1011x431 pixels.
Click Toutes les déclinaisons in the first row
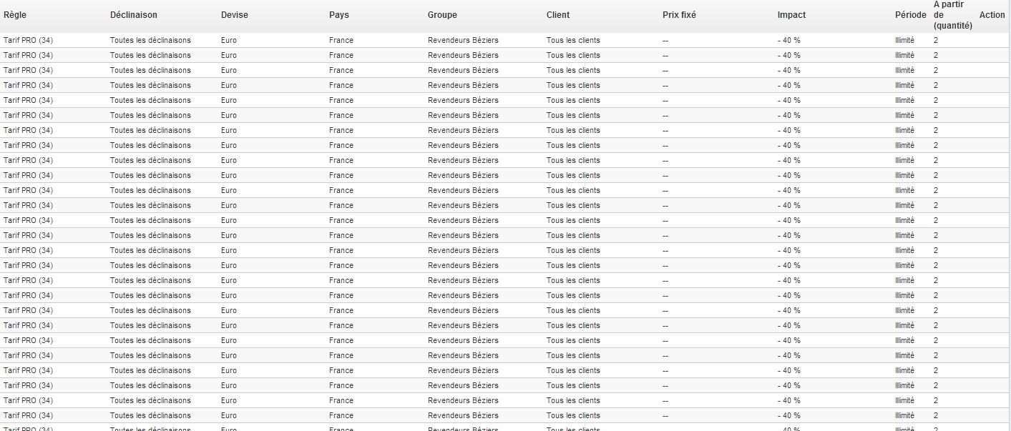pos(150,40)
